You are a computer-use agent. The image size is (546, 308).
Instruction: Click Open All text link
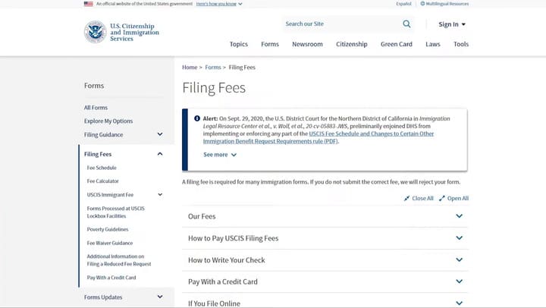coord(458,198)
